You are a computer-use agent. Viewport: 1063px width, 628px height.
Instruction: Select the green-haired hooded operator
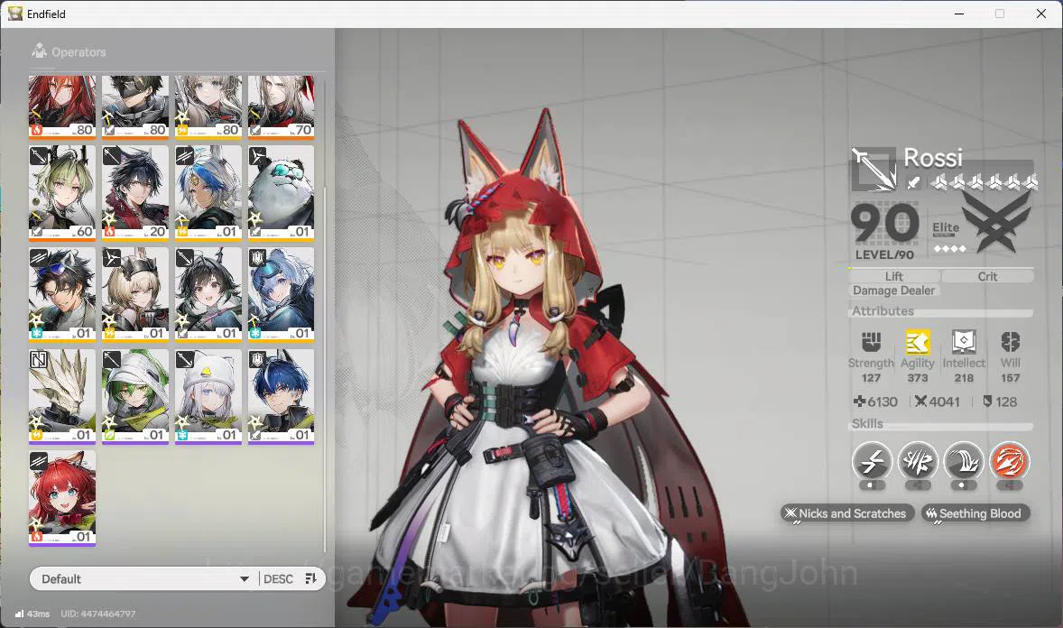coord(135,397)
